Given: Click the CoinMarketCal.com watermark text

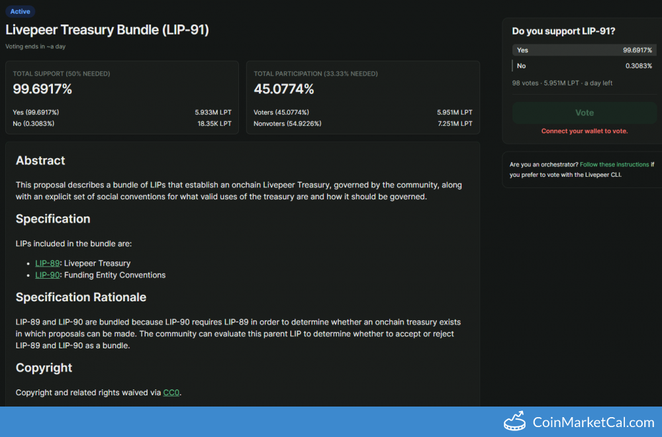Looking at the screenshot, I should [593, 422].
